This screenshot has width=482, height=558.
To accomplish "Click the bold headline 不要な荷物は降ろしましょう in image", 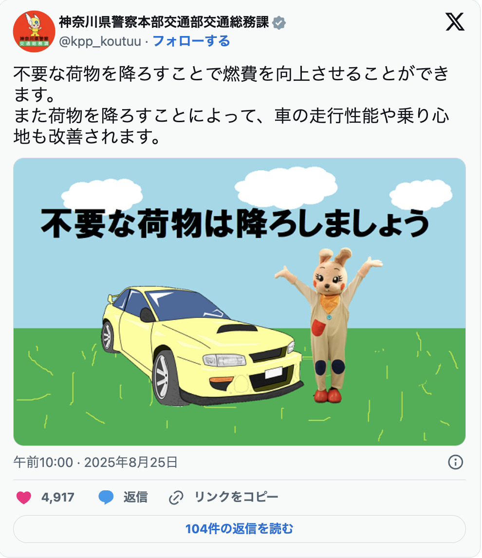I will pos(235,223).
